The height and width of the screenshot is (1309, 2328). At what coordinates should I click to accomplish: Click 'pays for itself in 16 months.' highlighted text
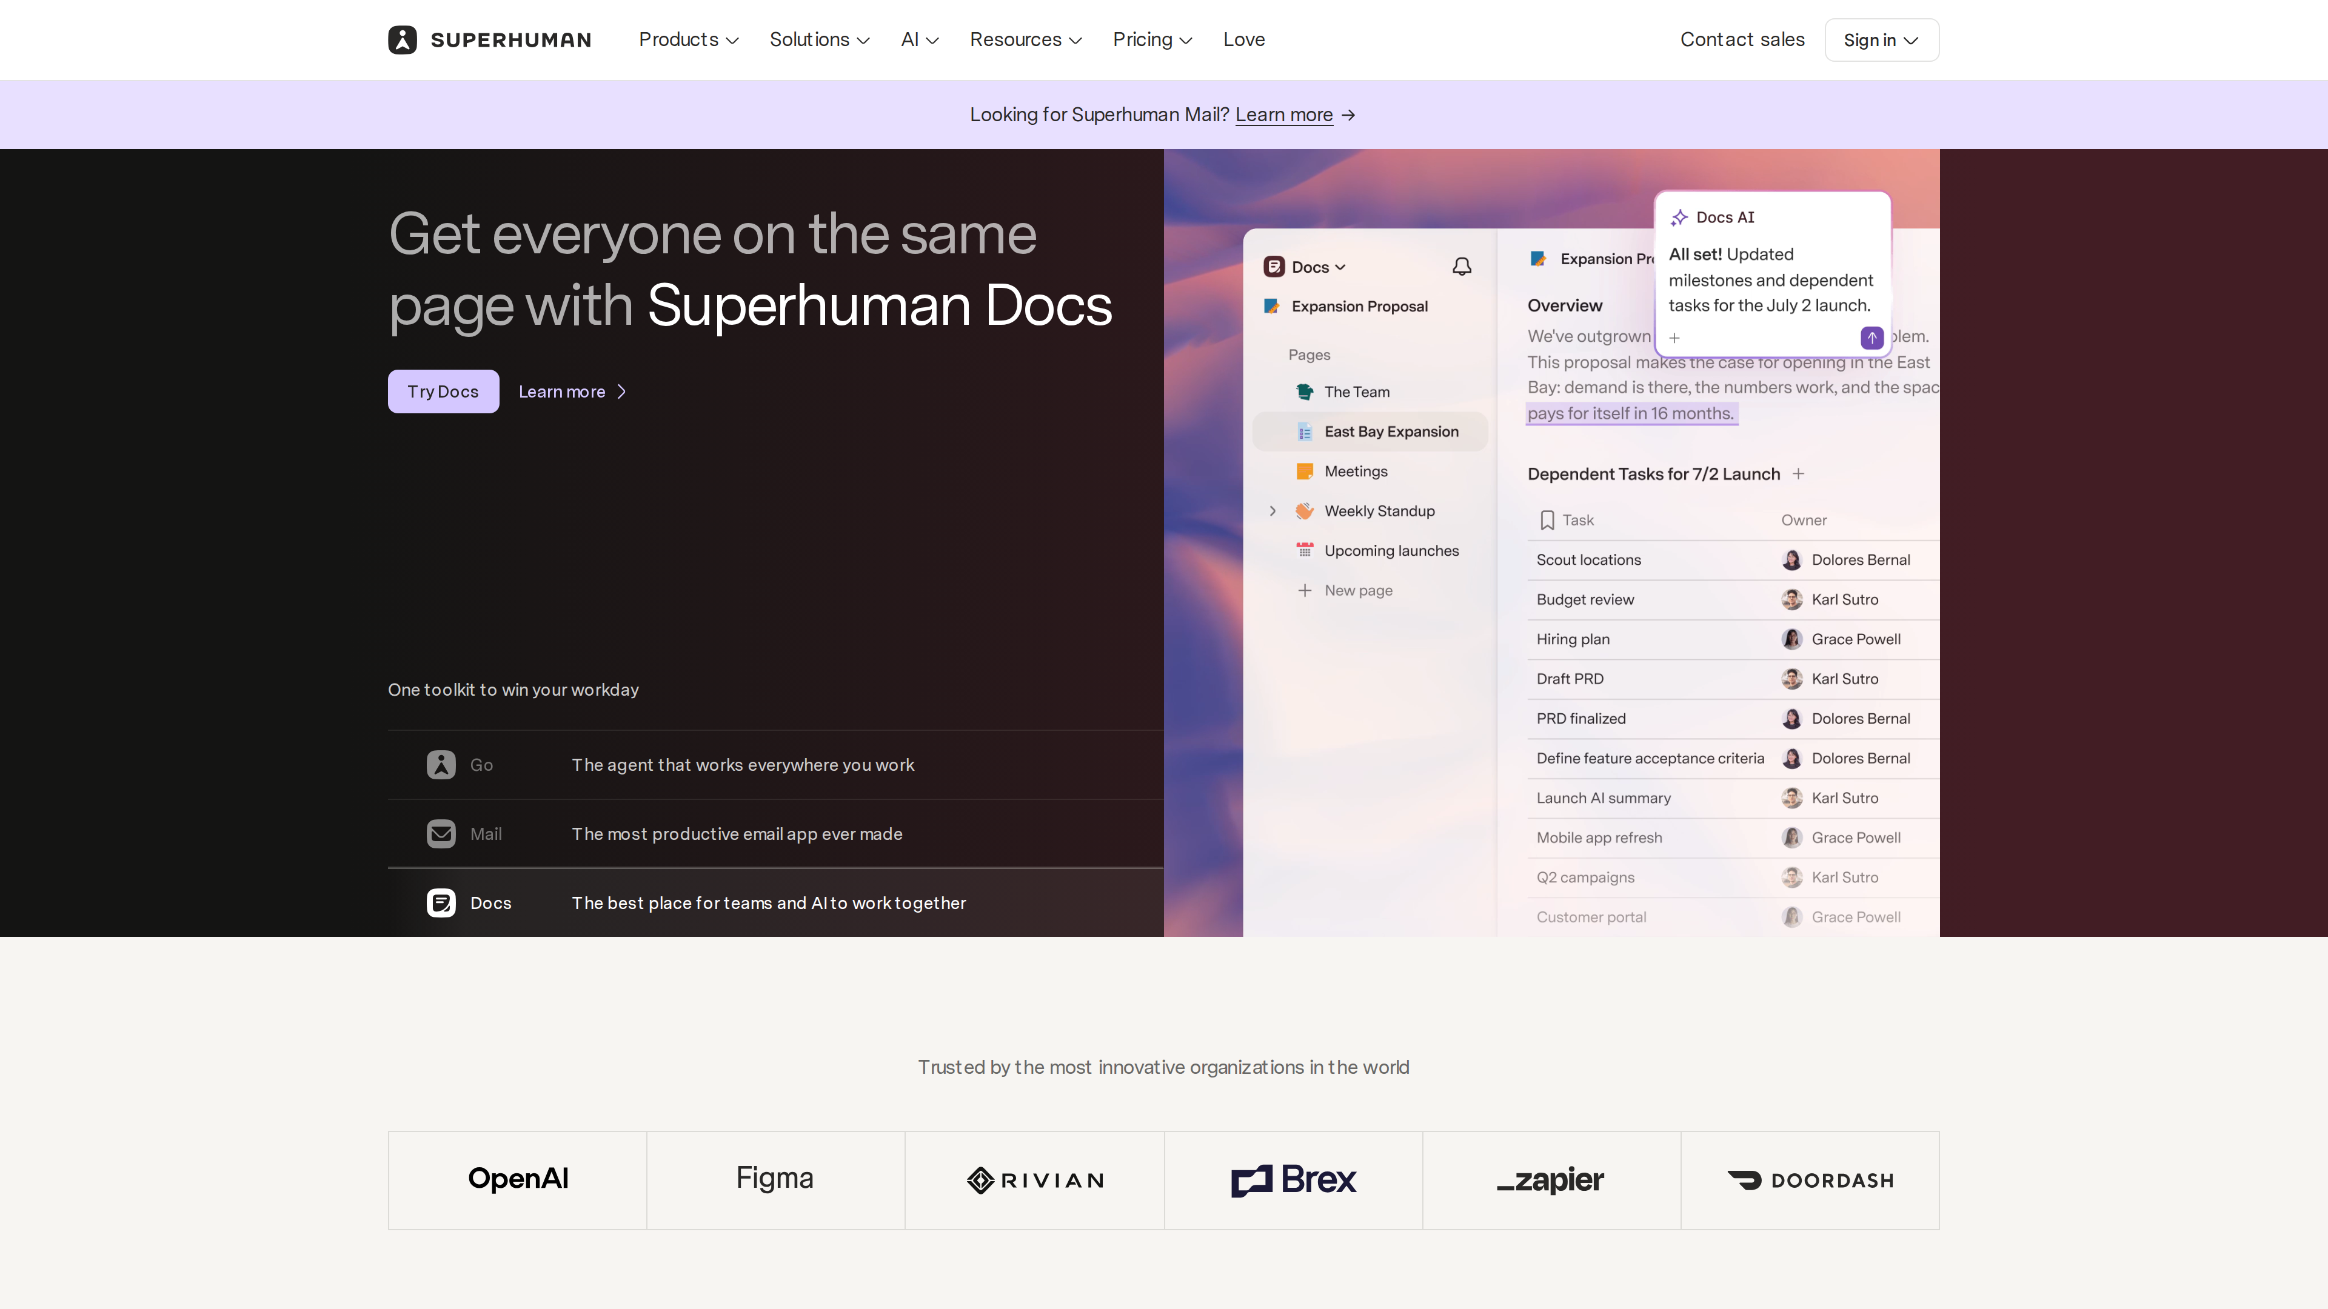tap(1630, 413)
